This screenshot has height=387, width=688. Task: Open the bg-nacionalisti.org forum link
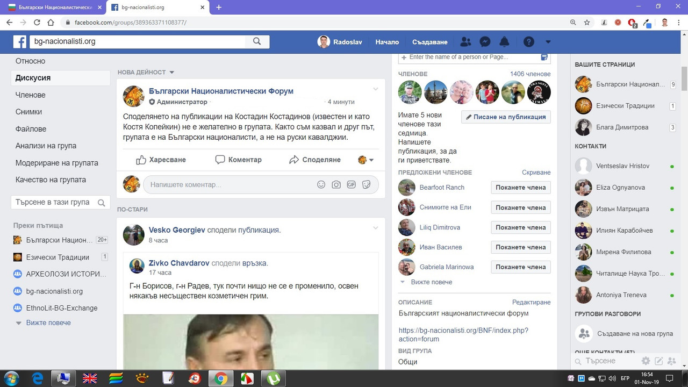tap(463, 335)
